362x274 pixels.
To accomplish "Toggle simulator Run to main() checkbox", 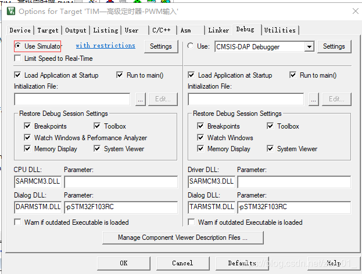I will point(120,75).
